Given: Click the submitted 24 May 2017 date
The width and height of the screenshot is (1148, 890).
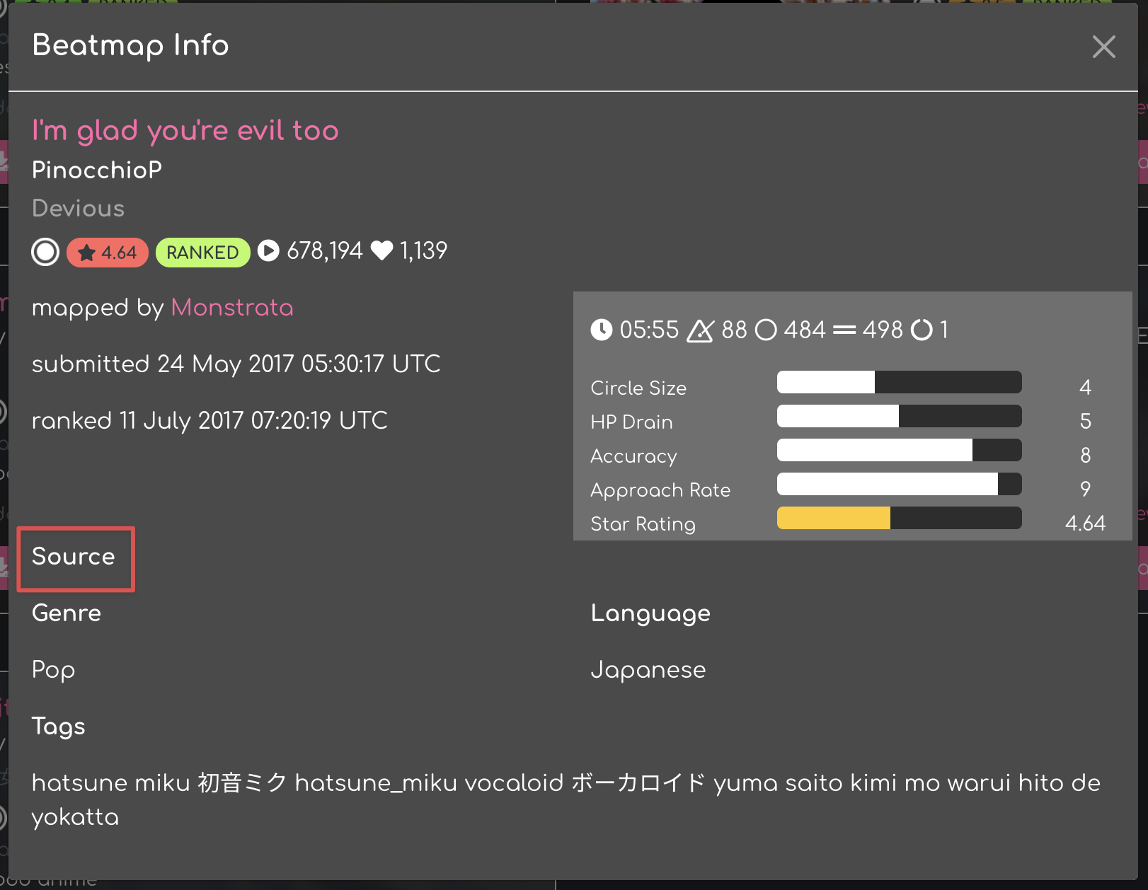Looking at the screenshot, I should click(236, 364).
